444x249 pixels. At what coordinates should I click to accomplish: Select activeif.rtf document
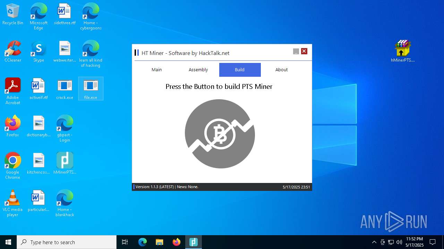coord(39,89)
